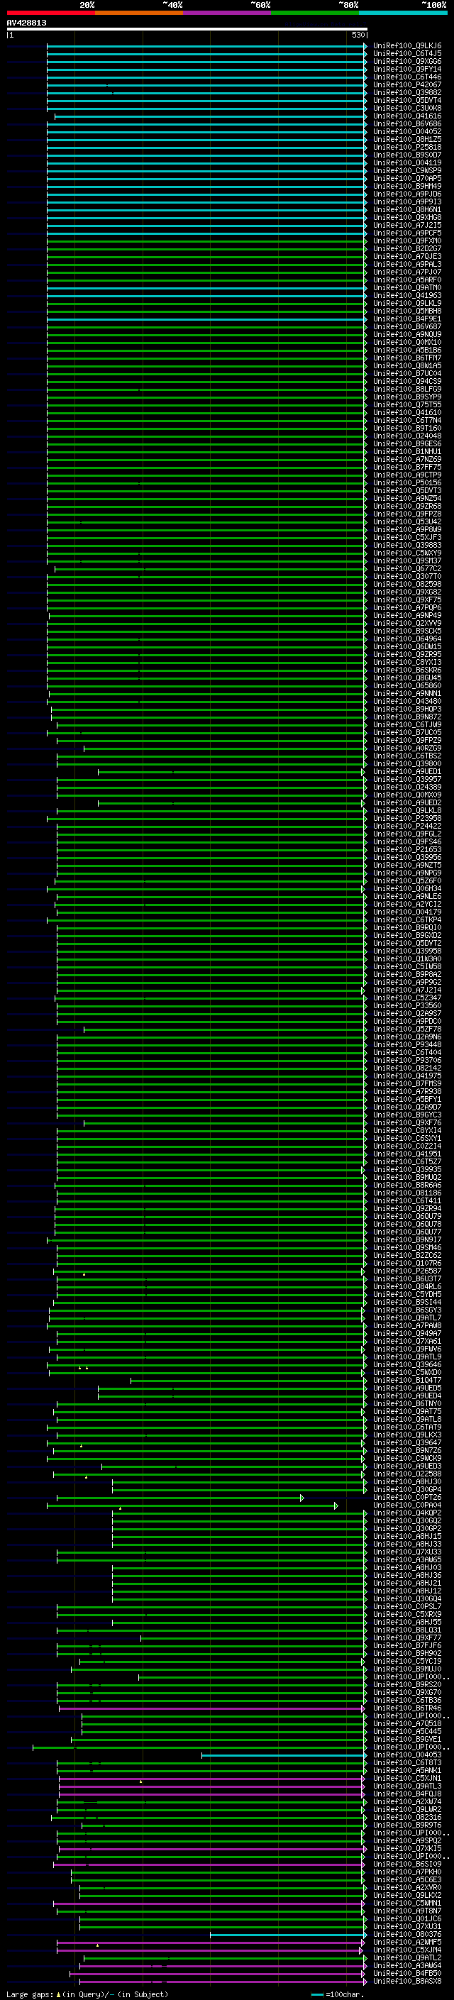Viewport: 454px width, 2000px height.
Task: Select the UniRef100_A3AW65 label
Action: coord(406,1560)
